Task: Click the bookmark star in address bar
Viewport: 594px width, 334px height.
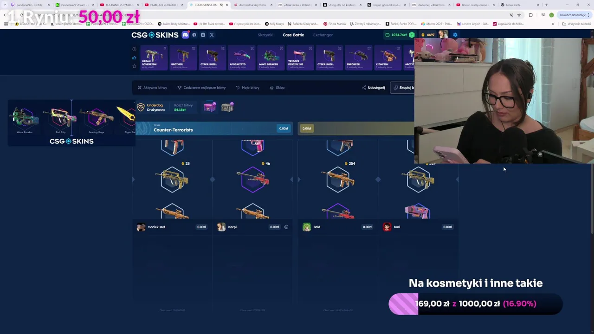Action: click(x=519, y=15)
